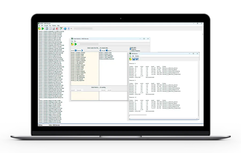This screenshot has height=153, width=241.
Task: Open Run menu in main GSEQ window
Action: pos(50,25)
